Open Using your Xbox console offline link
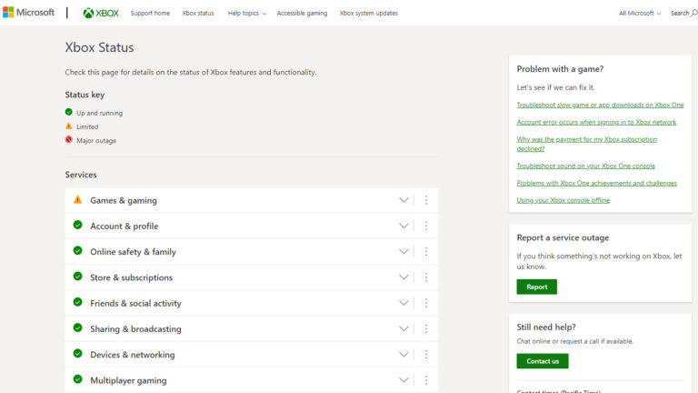This screenshot has width=698, height=393. [563, 200]
